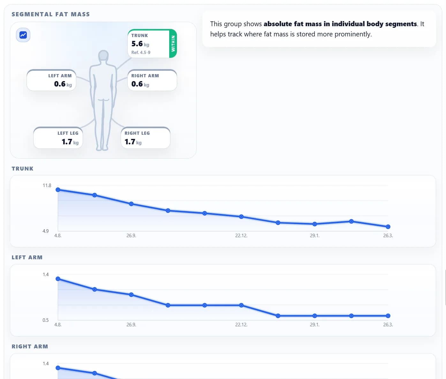Select the Left Leg 1.7 kg card
Screen dimensions: 446x379
pyautogui.click(x=58, y=138)
